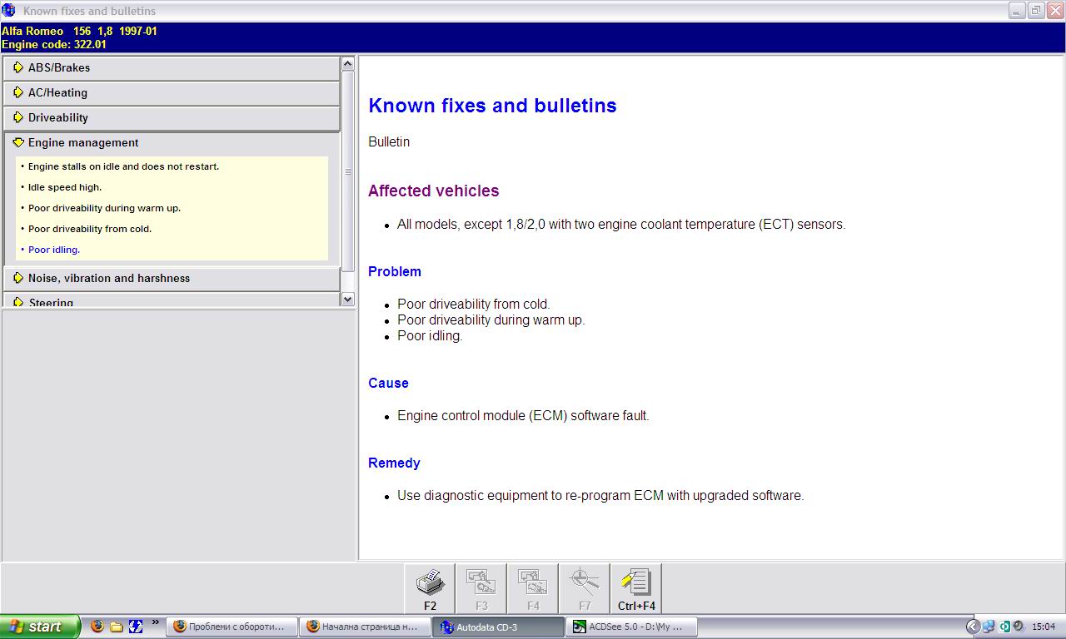Open 'Poor driveability from cold' bulletin
1066x639 pixels.
pos(90,229)
